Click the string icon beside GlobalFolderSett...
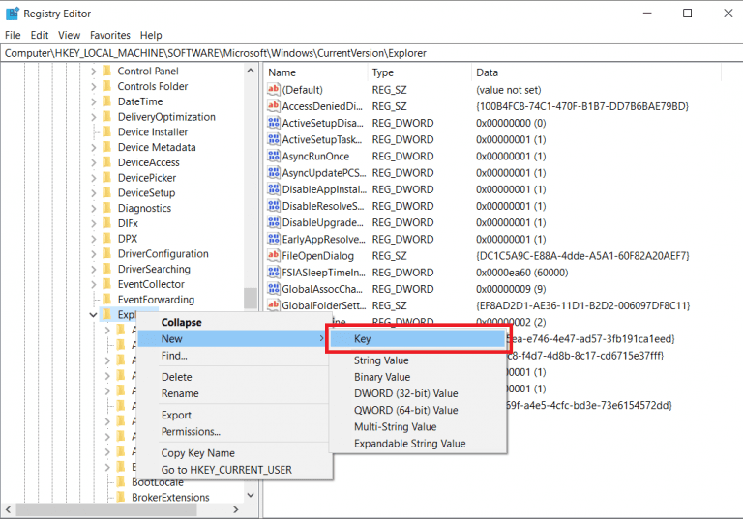Viewport: 743px width, 519px height. pos(274,305)
